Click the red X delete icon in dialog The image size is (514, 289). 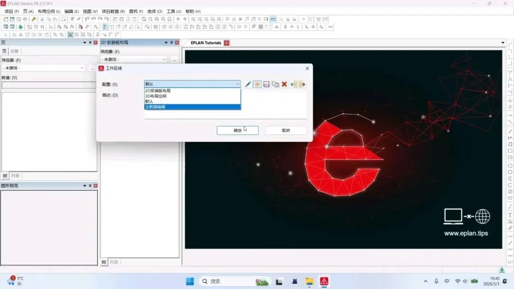click(x=284, y=85)
